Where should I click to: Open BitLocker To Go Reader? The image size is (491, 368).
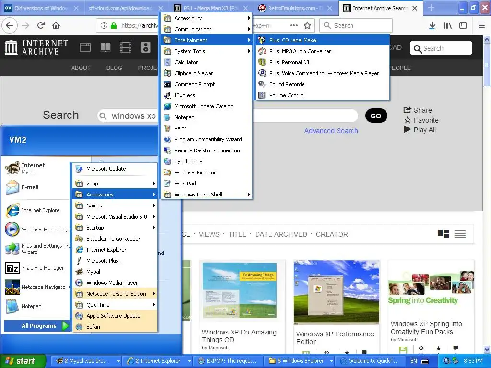(x=115, y=239)
